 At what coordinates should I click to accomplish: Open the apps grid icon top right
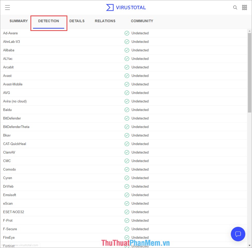[244, 7]
